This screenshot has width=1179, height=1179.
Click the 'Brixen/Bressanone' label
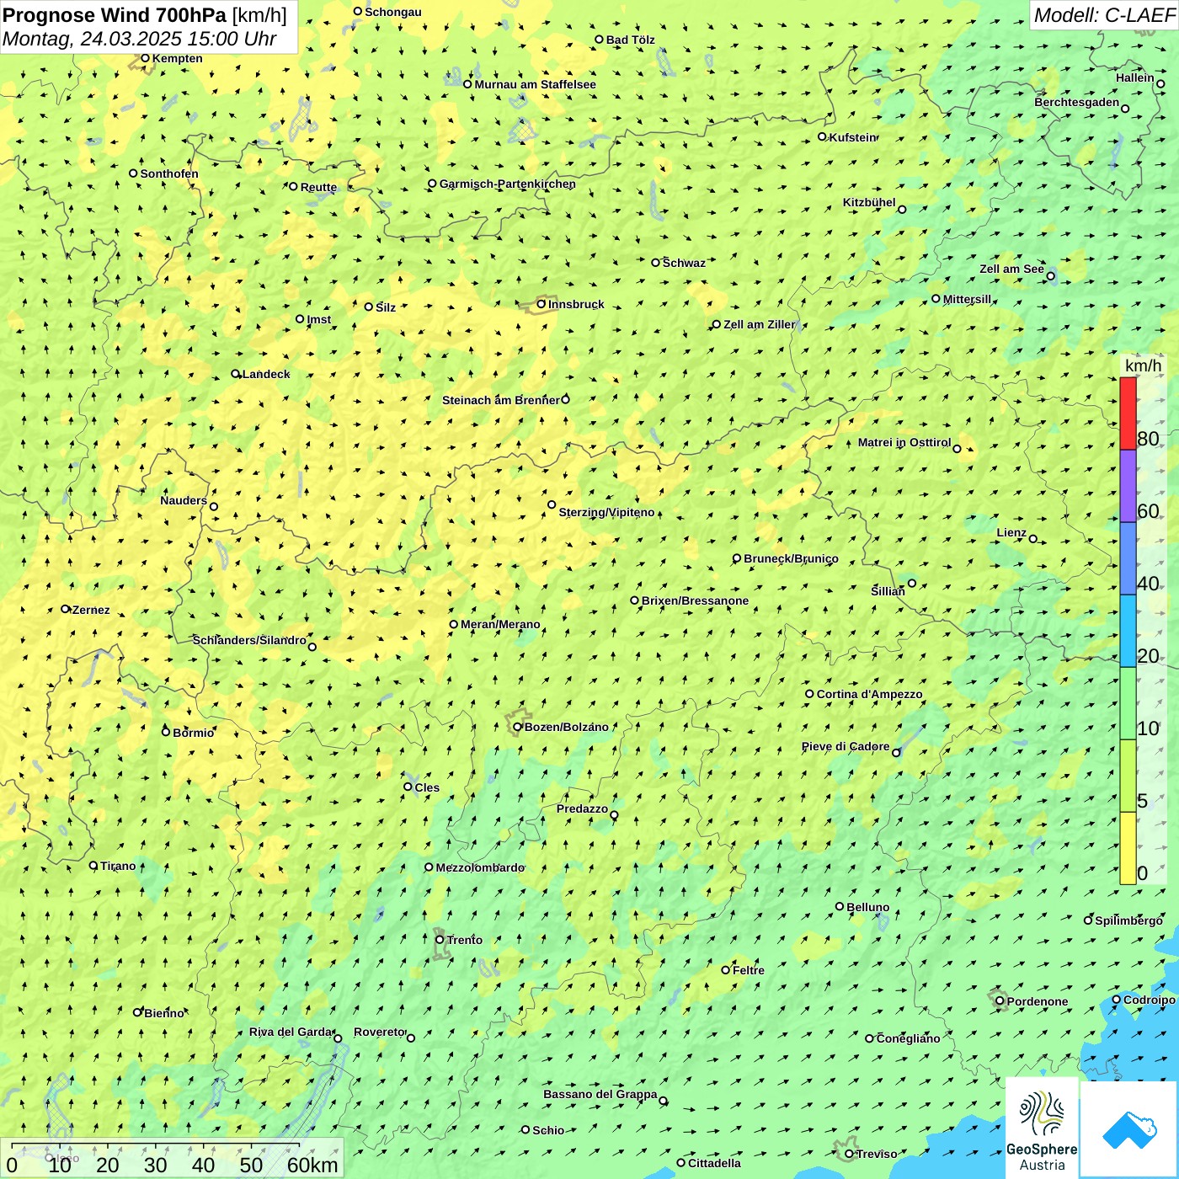tap(695, 600)
